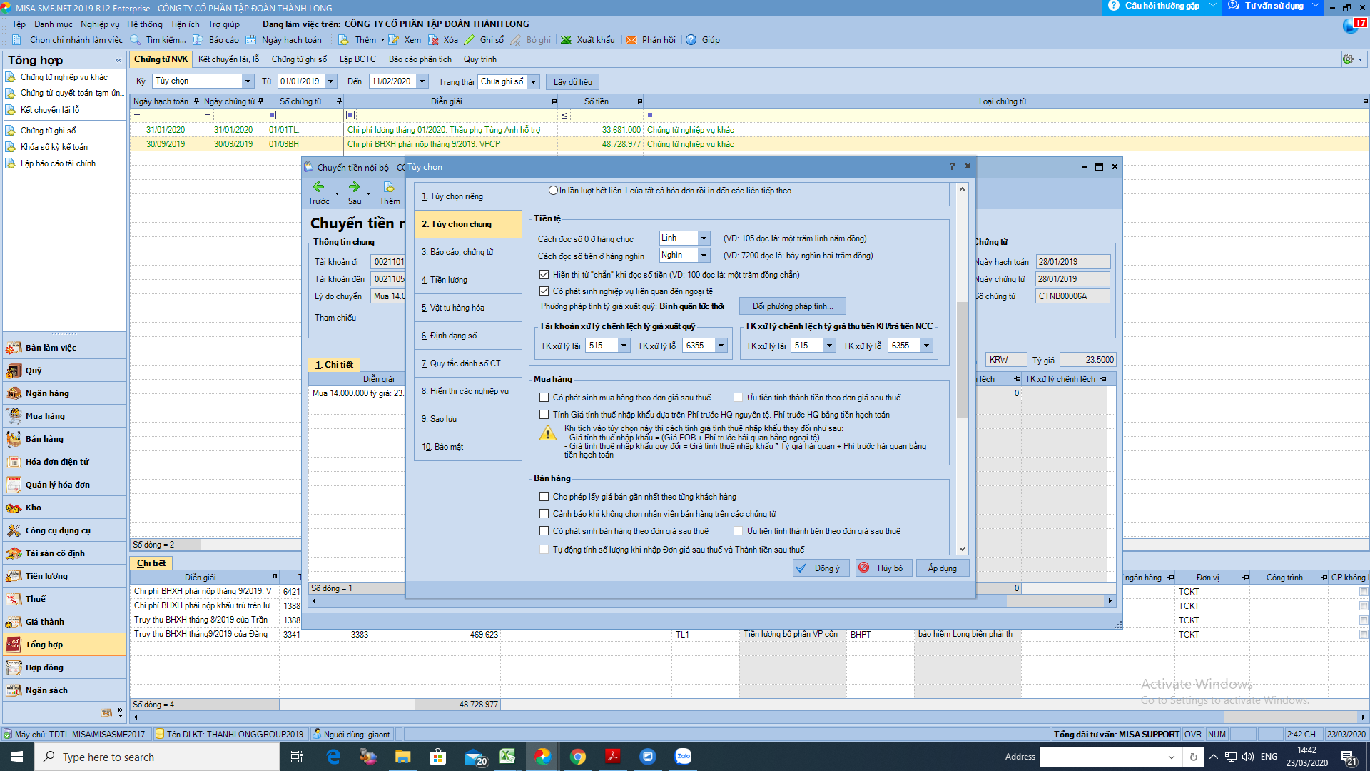Launch Excel from the Windows taskbar
This screenshot has width=1370, height=771.
507,757
